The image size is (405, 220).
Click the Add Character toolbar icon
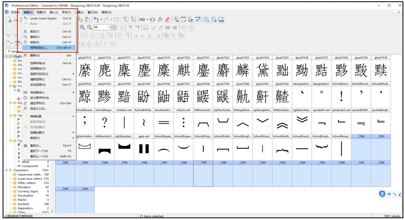click(x=126, y=20)
